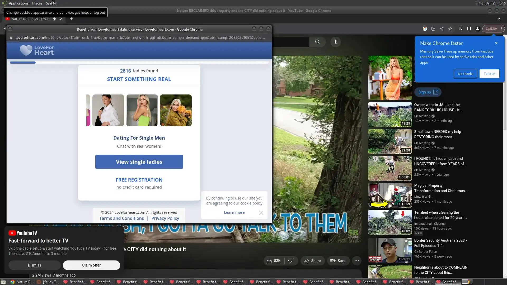Open the Places menu
Image resolution: width=507 pixels, height=285 pixels.
point(37,3)
